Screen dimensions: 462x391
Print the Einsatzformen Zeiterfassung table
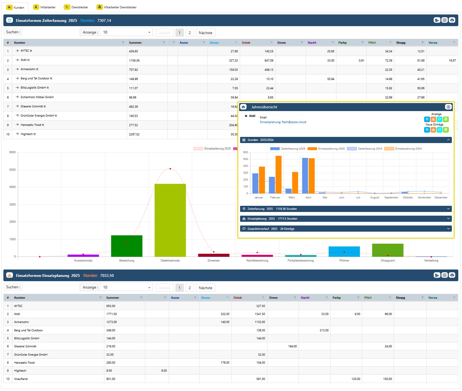coord(452,20)
